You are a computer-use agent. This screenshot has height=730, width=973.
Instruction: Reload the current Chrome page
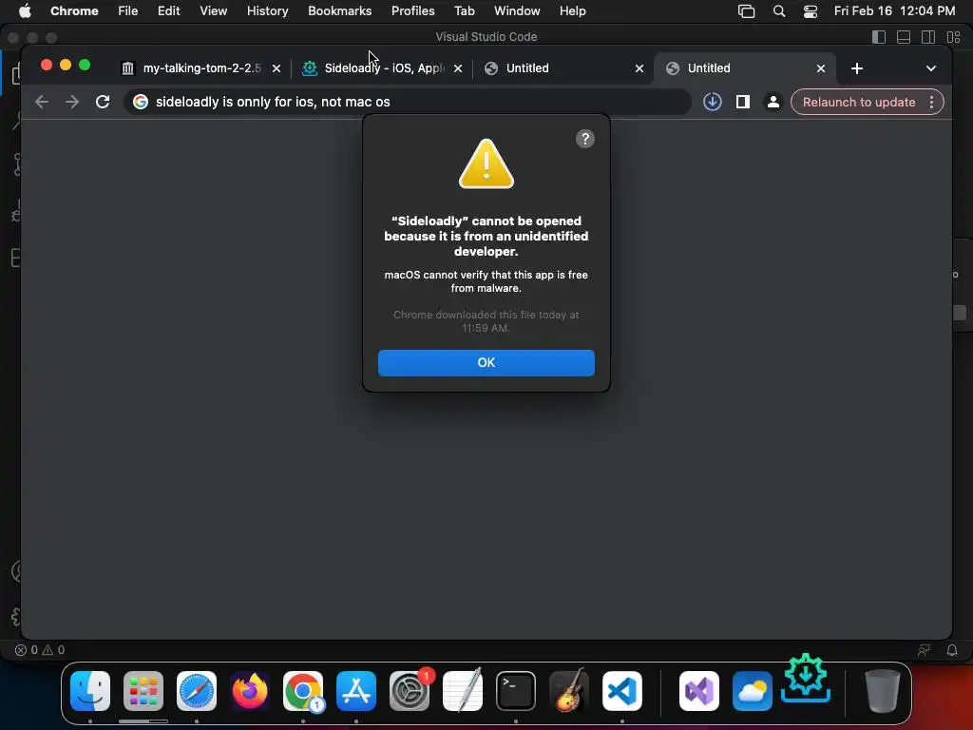click(103, 102)
